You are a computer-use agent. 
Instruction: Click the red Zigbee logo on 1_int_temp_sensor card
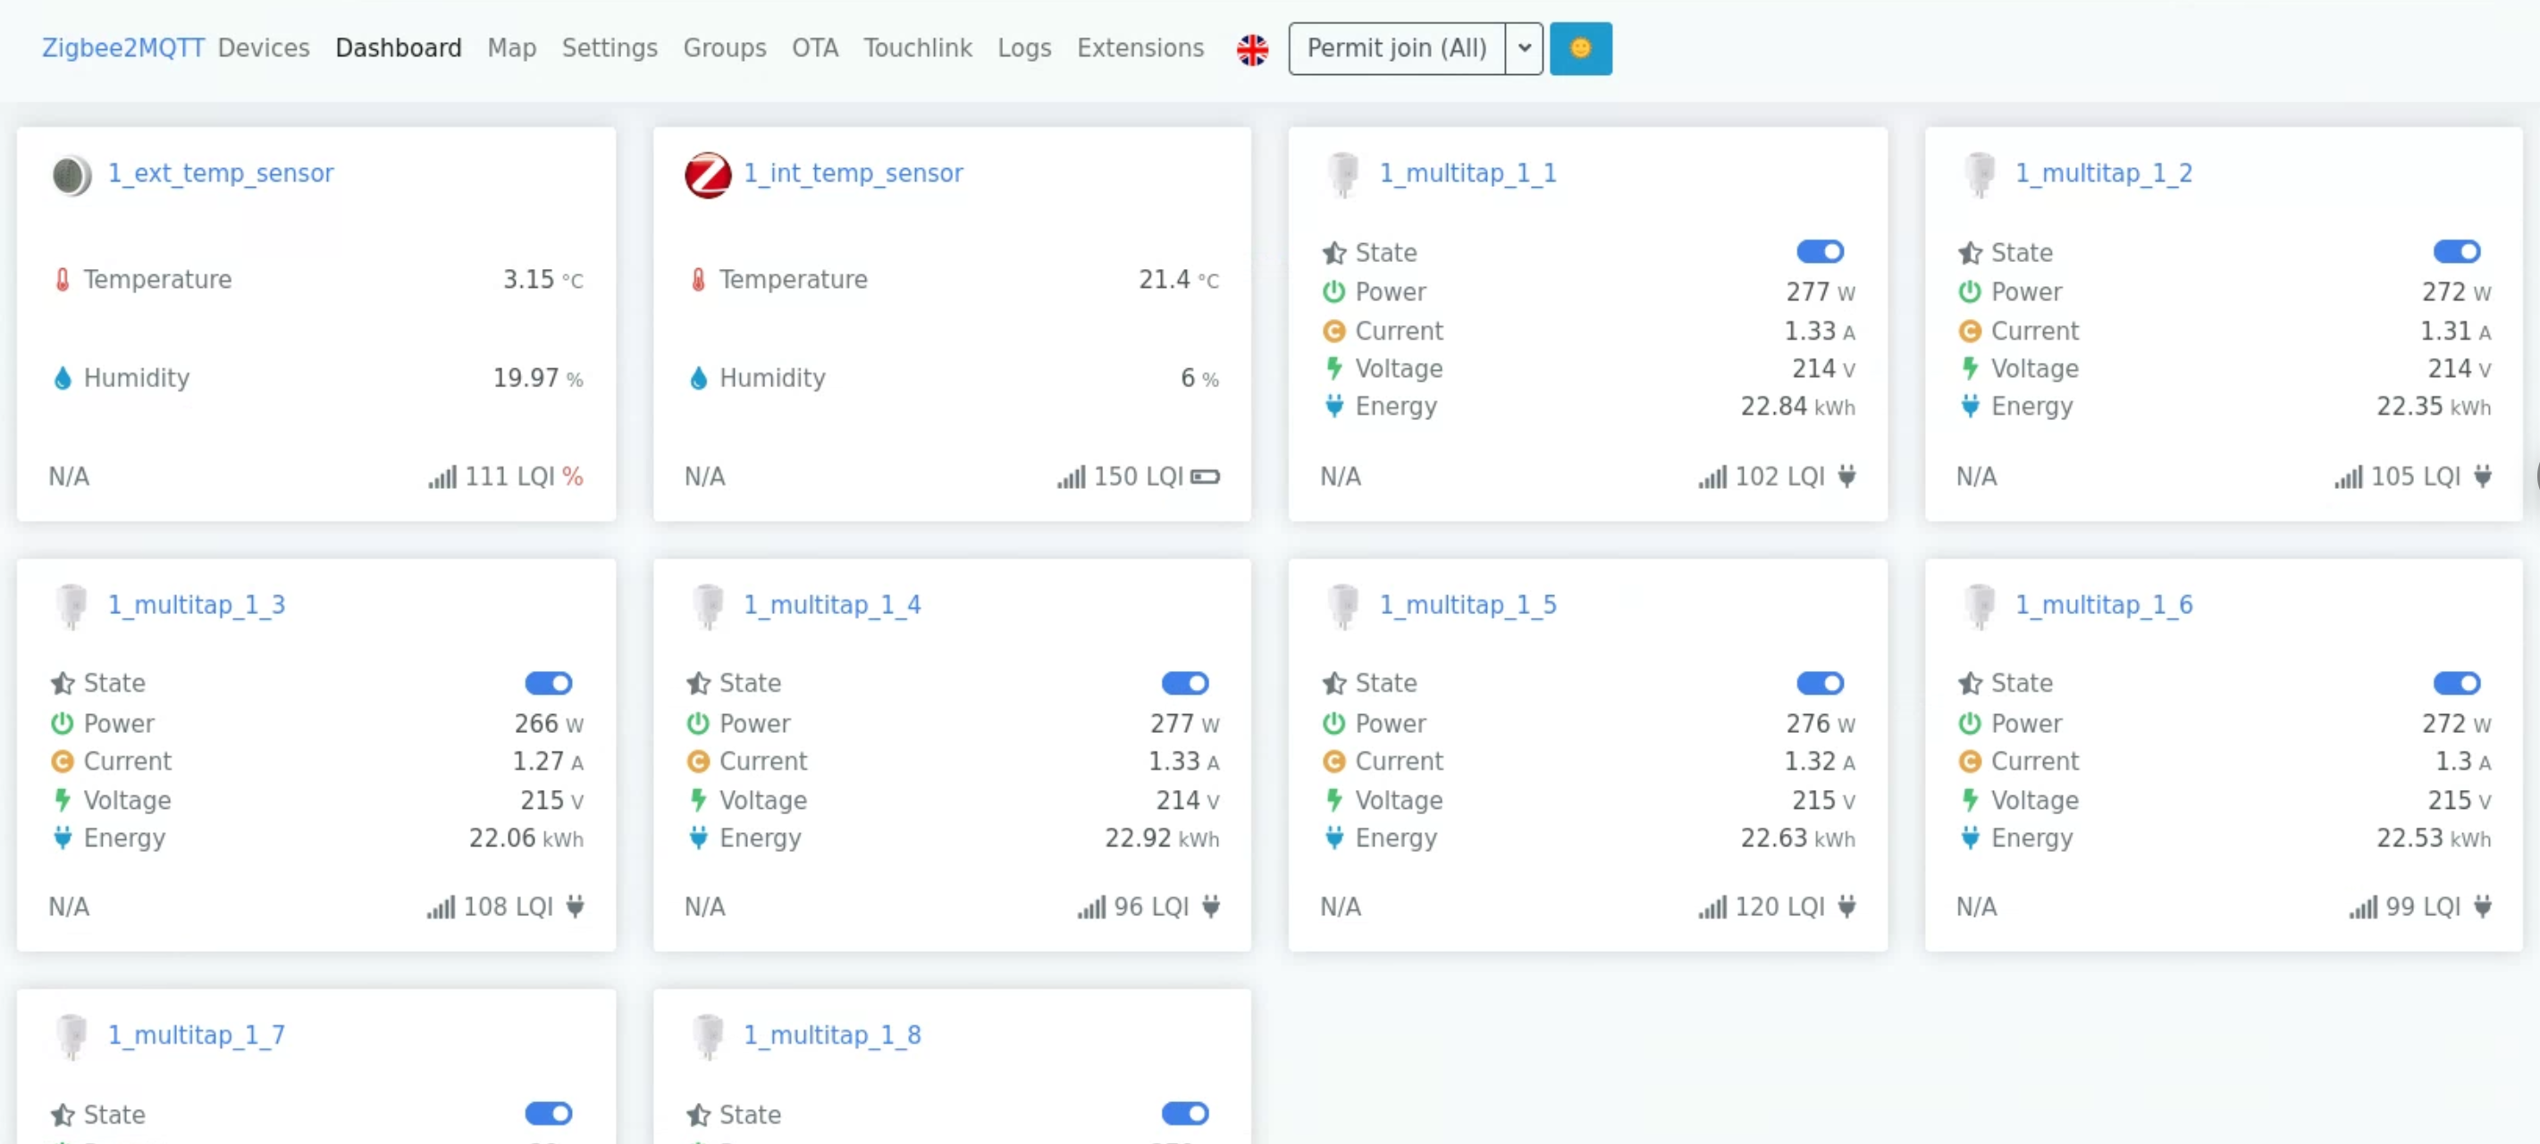[x=708, y=174]
